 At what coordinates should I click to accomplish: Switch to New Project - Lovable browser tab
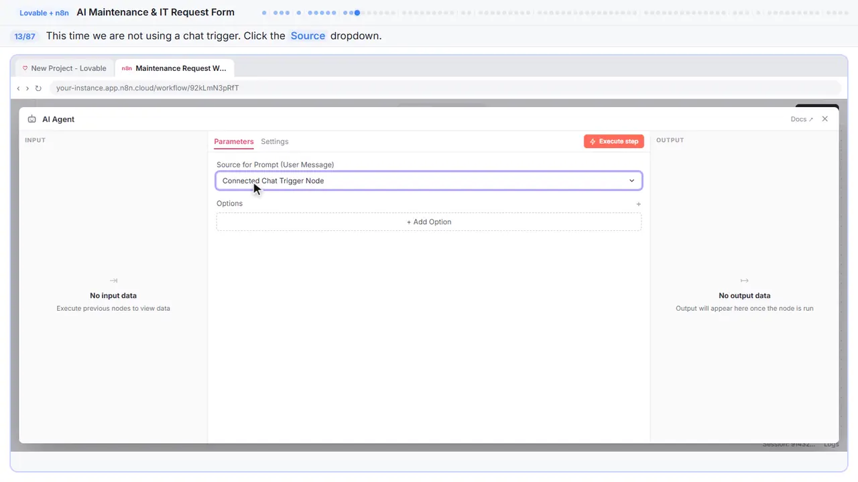point(64,68)
